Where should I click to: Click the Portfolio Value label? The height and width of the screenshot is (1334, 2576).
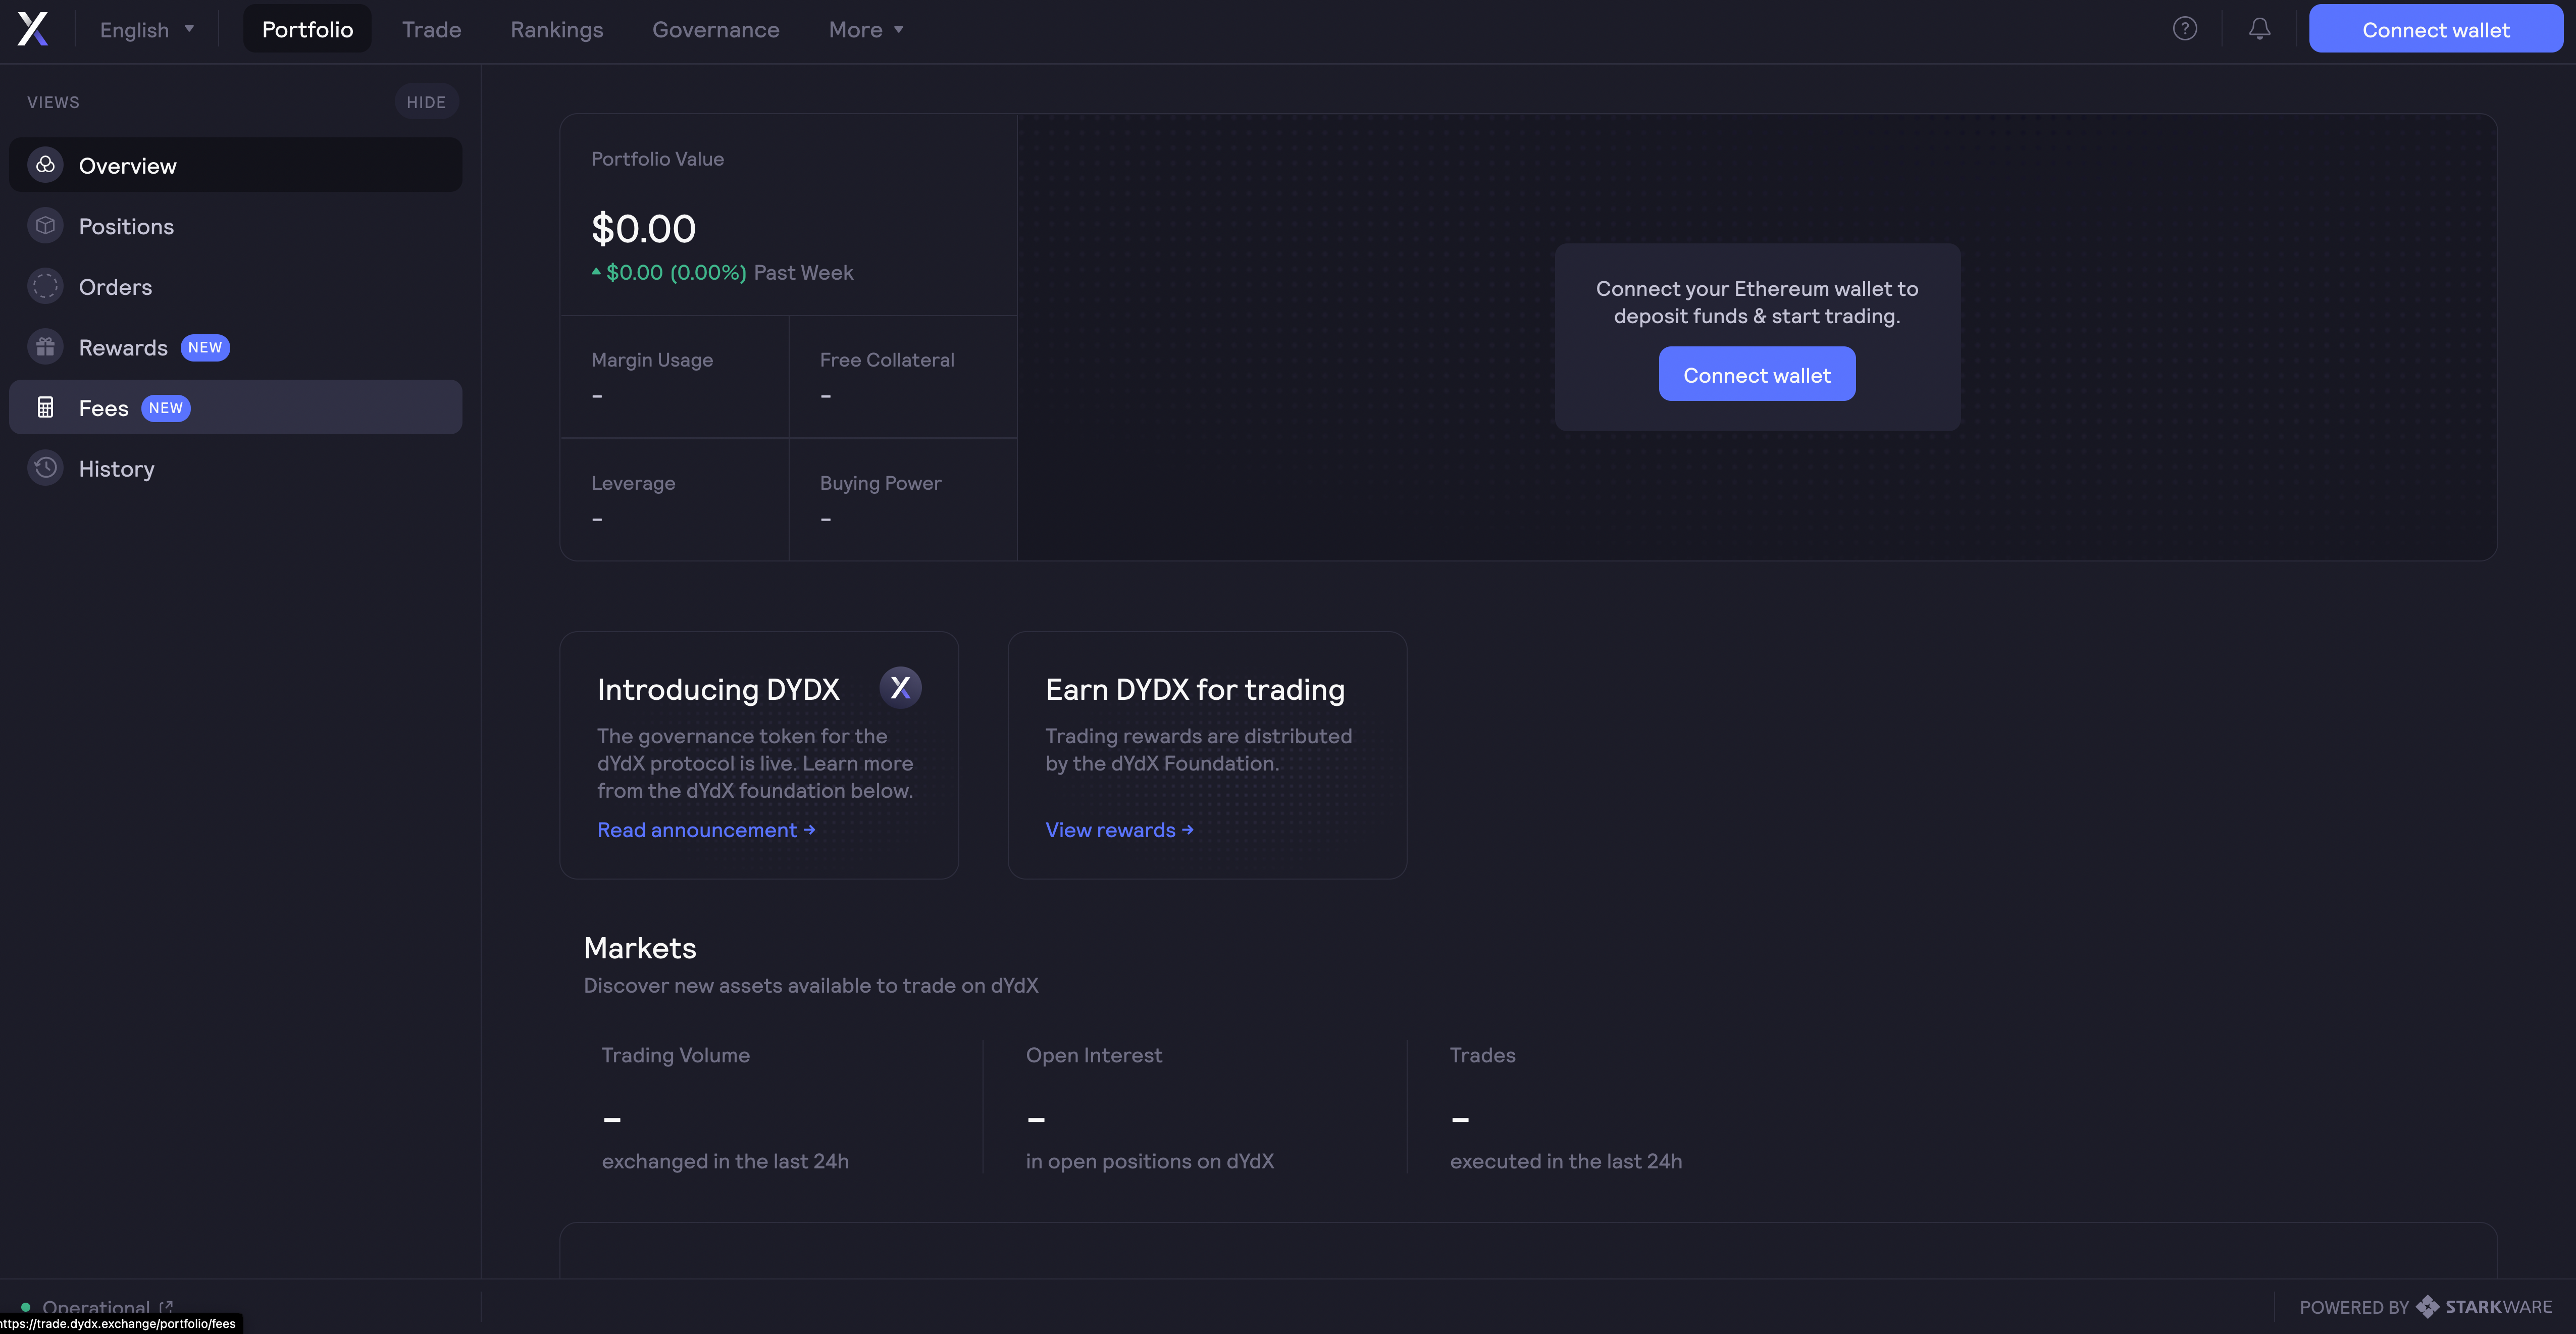657,159
